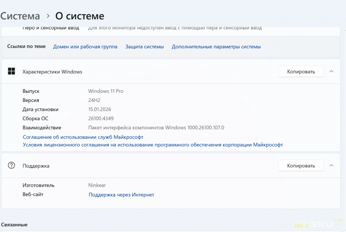Image resolution: width=346 pixels, height=232 pixels.
Task: Collapse the Характеристики Windows section chevron
Action: pyautogui.click(x=331, y=71)
